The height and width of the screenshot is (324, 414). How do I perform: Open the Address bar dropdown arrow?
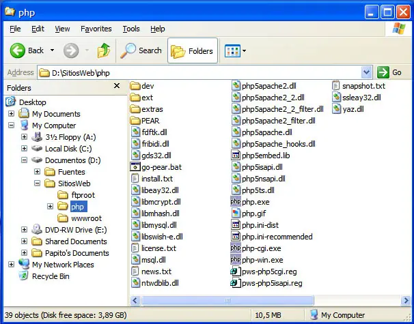366,72
